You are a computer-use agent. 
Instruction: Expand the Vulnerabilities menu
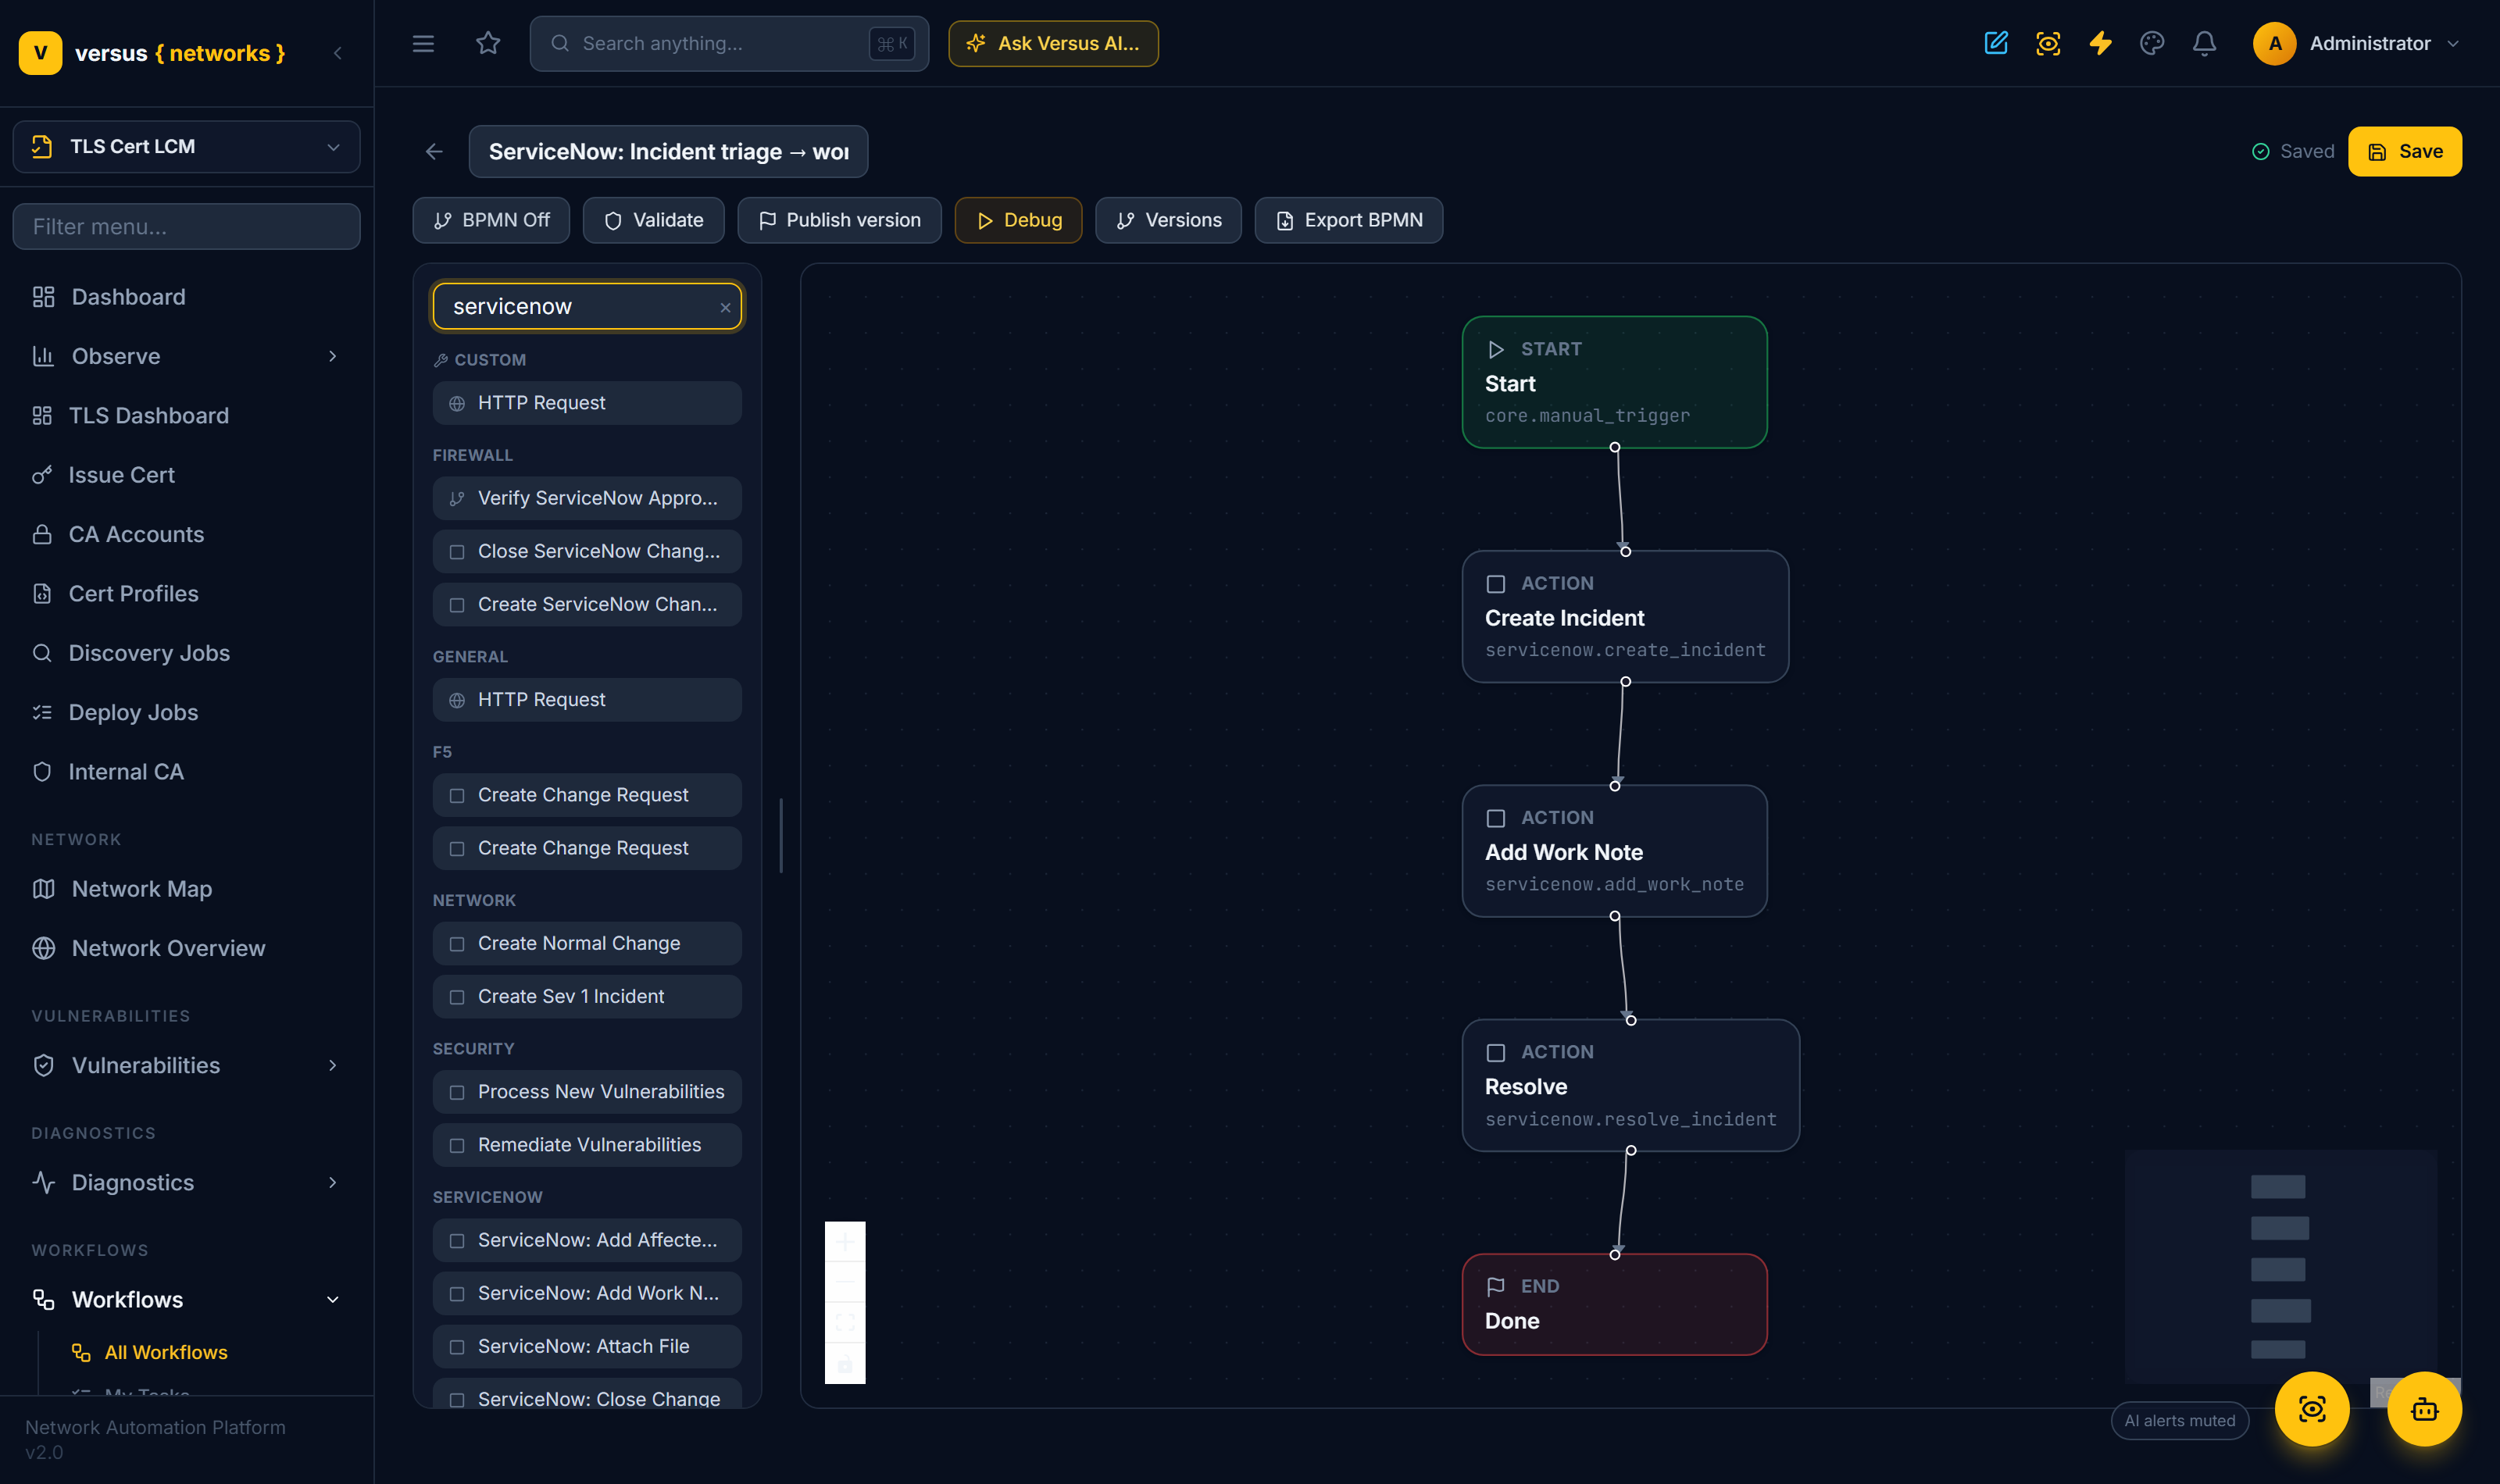coord(186,1065)
